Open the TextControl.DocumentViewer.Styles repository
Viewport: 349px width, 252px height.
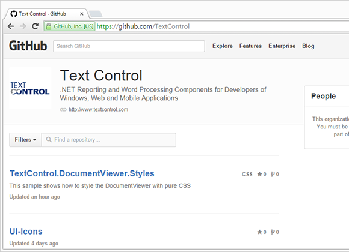82,173
